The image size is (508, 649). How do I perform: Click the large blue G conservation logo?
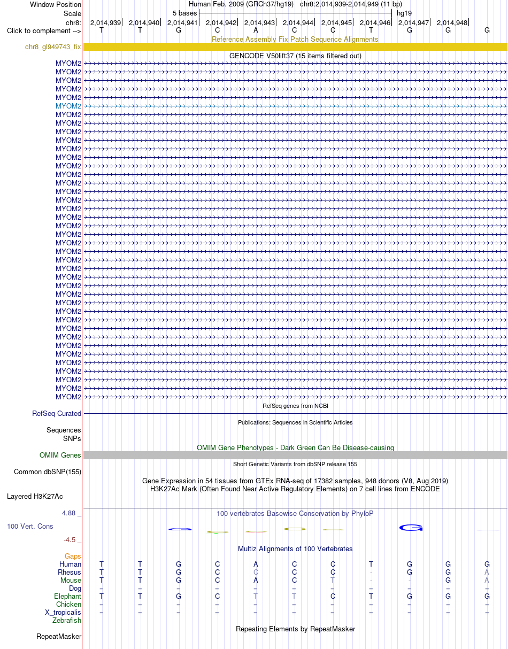pos(411,528)
